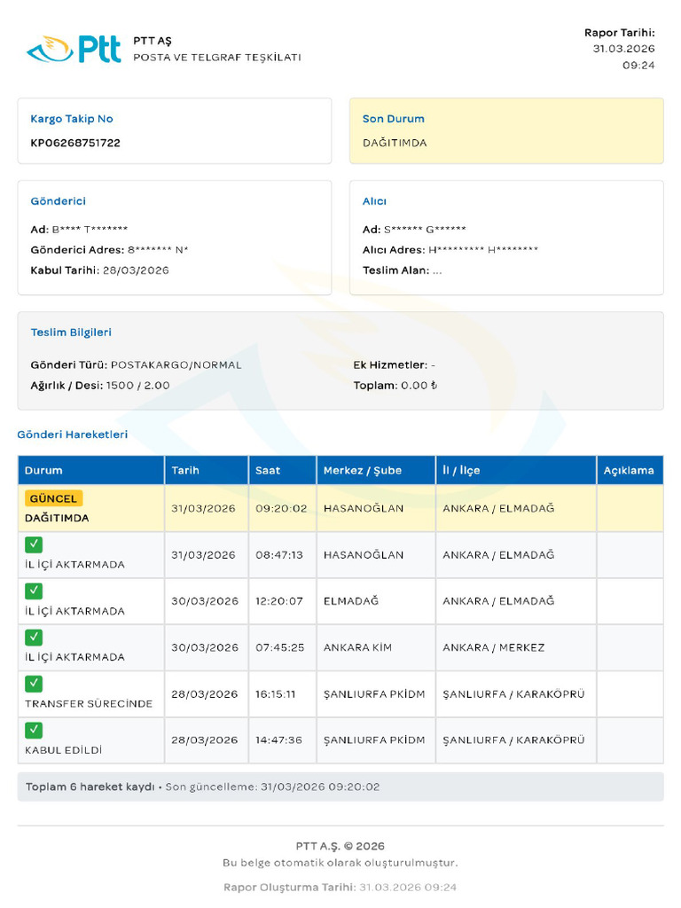The image size is (681, 908).
Task: Click Gönderi Türü POSTAKARGO/NORMAL
Action: click(x=136, y=364)
